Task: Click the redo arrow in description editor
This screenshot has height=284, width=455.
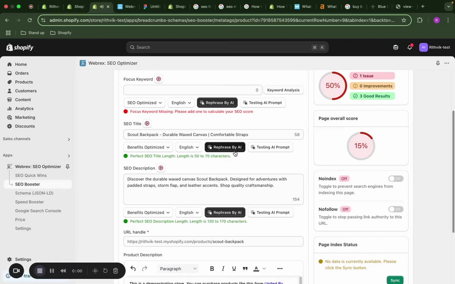Action: pos(145,269)
